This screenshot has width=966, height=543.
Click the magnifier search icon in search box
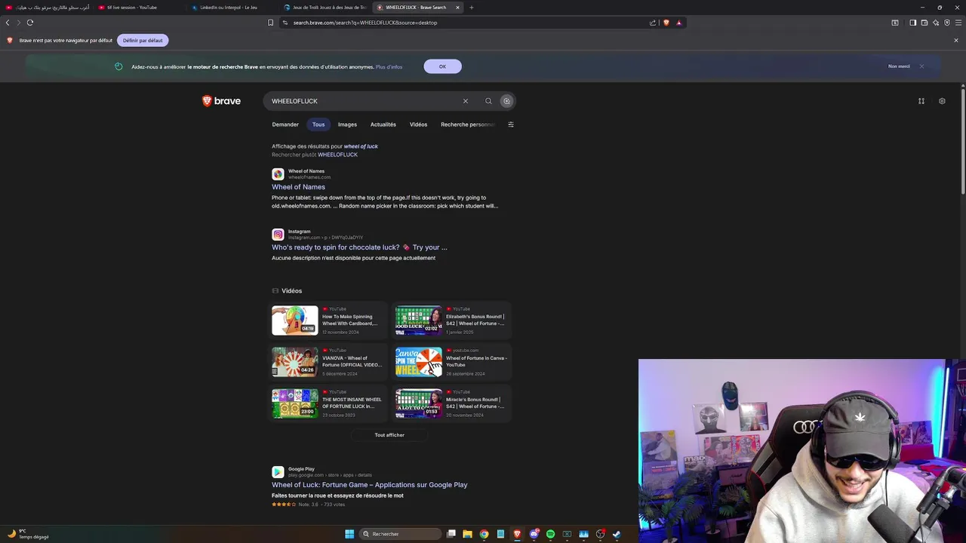coord(488,101)
